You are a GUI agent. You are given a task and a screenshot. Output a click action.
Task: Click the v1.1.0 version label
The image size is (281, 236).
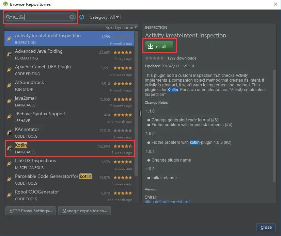click(x=189, y=66)
